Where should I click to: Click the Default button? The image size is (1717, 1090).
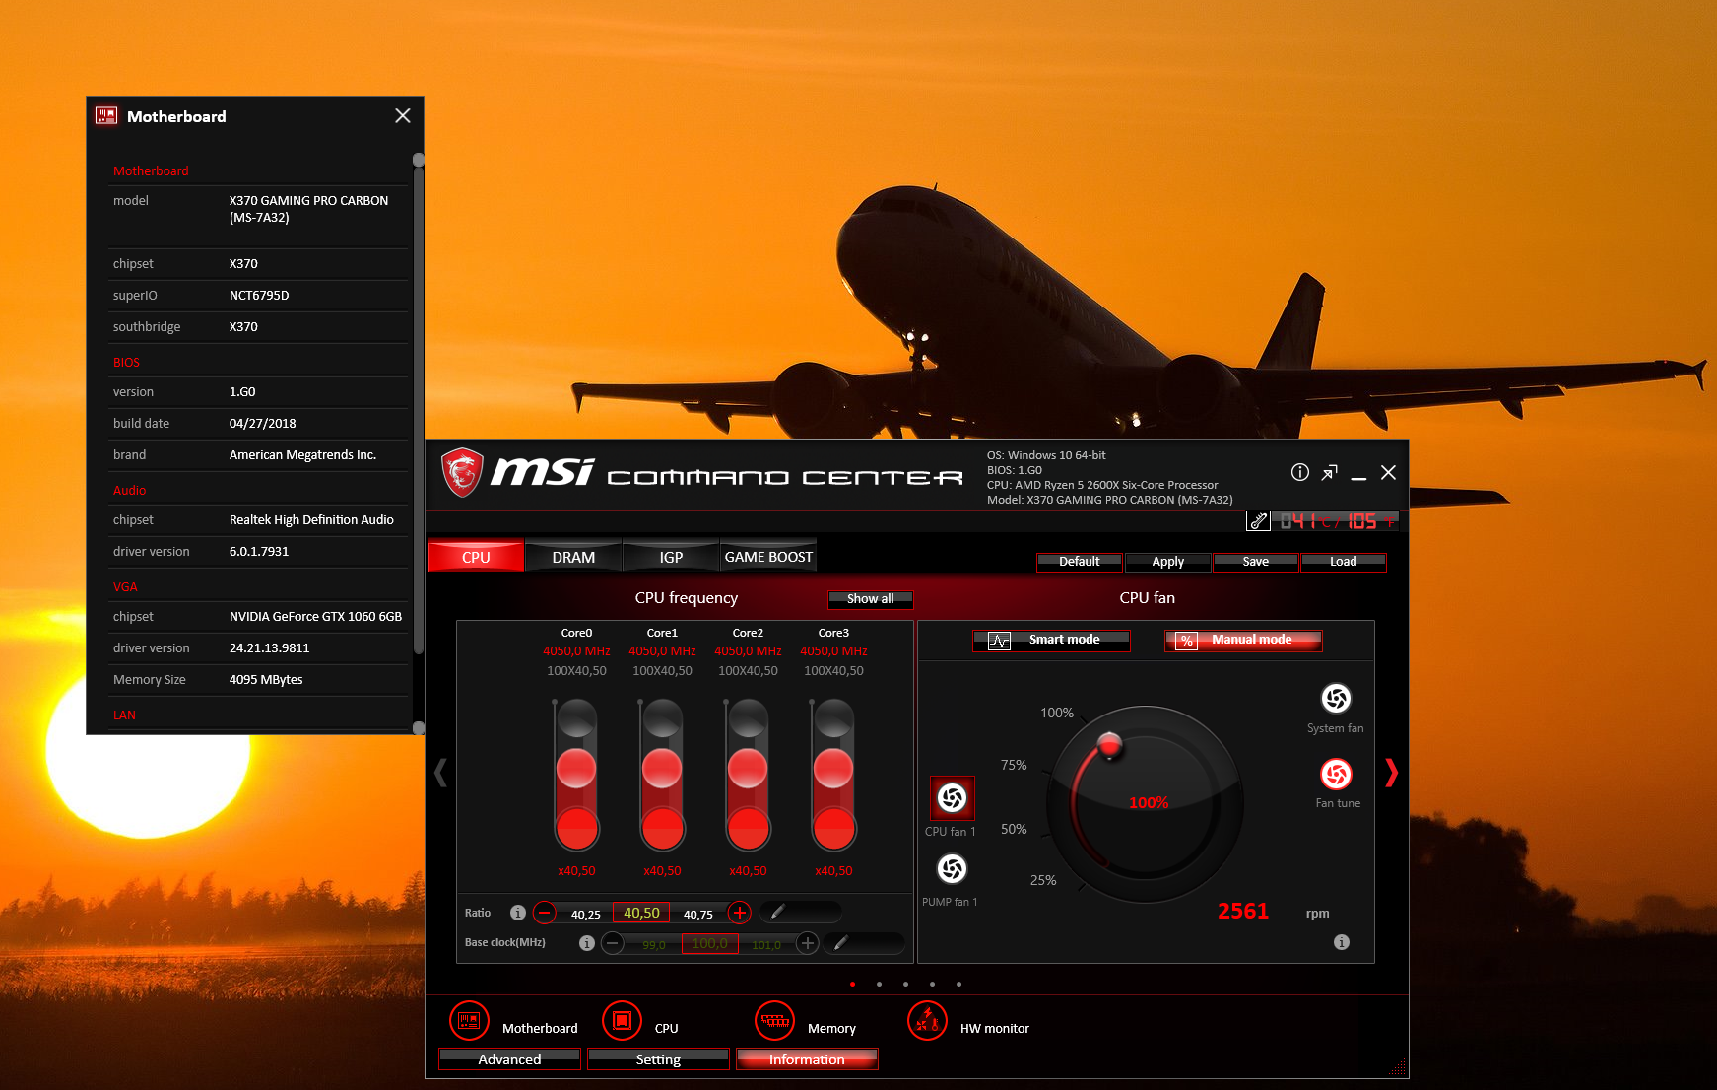pyautogui.click(x=1080, y=562)
